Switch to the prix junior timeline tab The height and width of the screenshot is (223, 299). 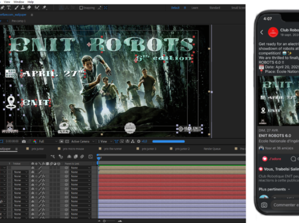pos(37,149)
